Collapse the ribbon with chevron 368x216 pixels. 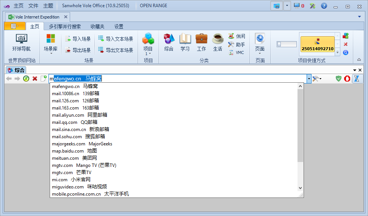click(359, 60)
